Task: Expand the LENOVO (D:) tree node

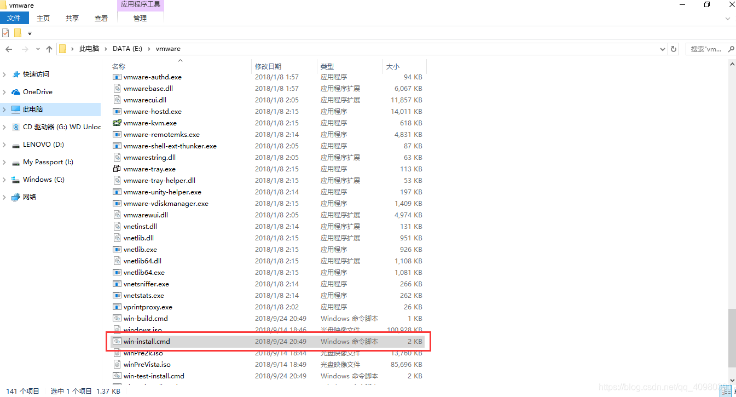Action: (x=4, y=145)
